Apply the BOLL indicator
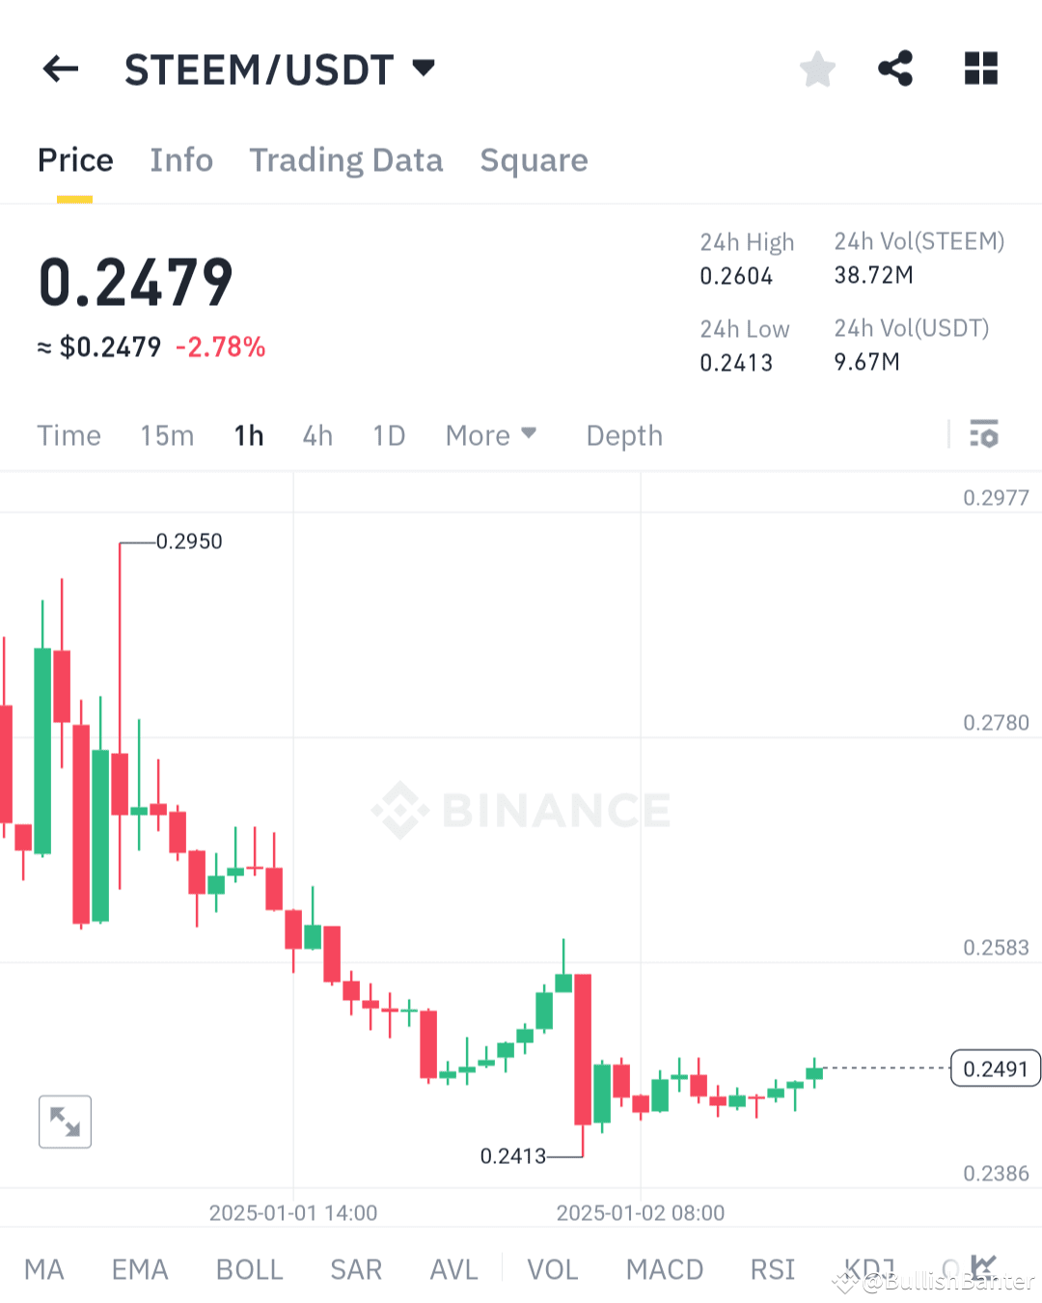This screenshot has width=1042, height=1303. pos(249,1269)
